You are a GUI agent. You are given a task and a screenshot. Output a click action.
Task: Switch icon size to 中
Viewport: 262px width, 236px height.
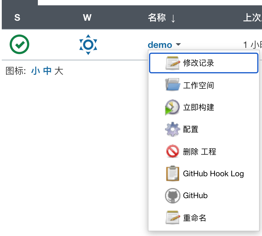point(47,71)
